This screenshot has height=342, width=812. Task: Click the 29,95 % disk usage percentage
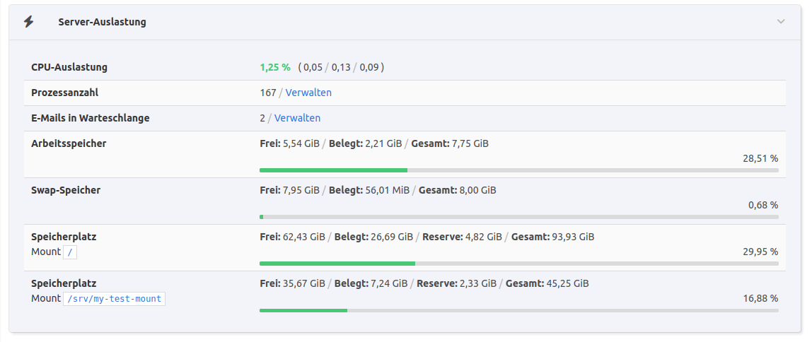pyautogui.click(x=760, y=252)
